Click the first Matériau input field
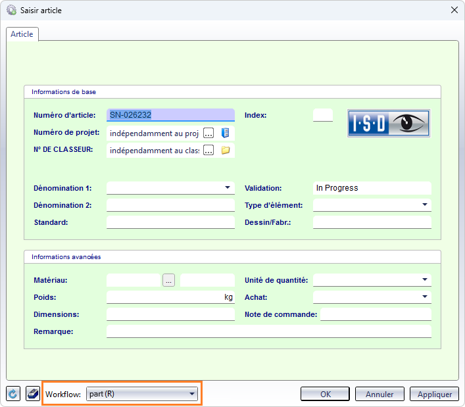This screenshot has height=407, width=465. (x=134, y=280)
